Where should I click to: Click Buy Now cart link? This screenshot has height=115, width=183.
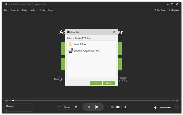pos(160,10)
